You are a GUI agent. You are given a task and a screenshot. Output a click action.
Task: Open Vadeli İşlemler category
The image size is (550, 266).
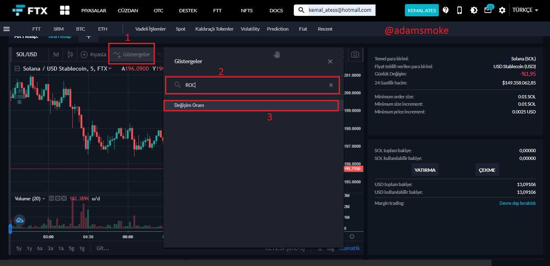pyautogui.click(x=150, y=29)
